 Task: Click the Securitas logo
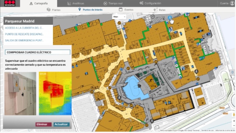point(10,3)
